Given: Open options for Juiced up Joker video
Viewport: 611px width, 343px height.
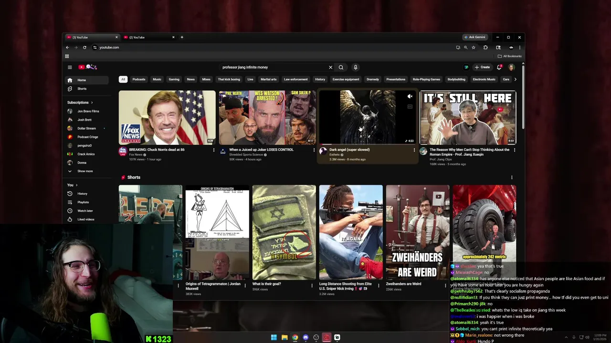Looking at the screenshot, I should 314,150.
